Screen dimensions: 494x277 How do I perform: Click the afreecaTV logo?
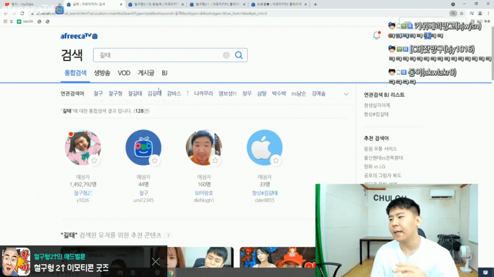click(x=79, y=36)
